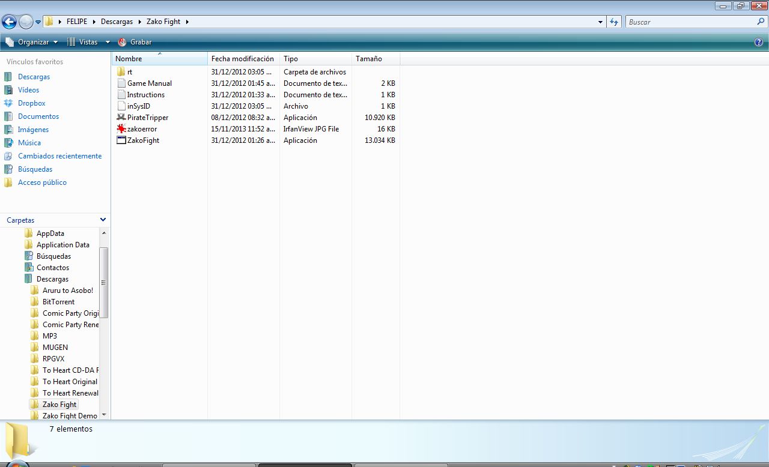Sort by Tamaño column header
This screenshot has height=467, width=769.
(368, 59)
